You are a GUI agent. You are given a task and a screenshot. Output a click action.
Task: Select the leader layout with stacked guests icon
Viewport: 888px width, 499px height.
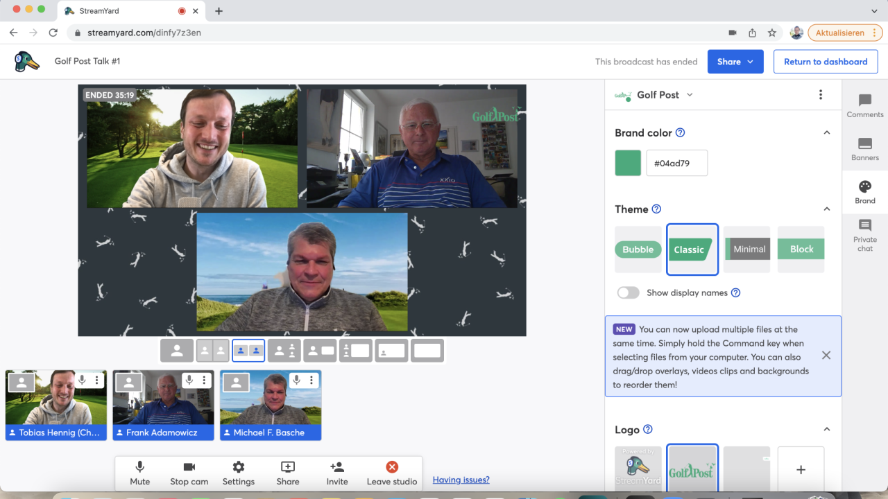284,351
